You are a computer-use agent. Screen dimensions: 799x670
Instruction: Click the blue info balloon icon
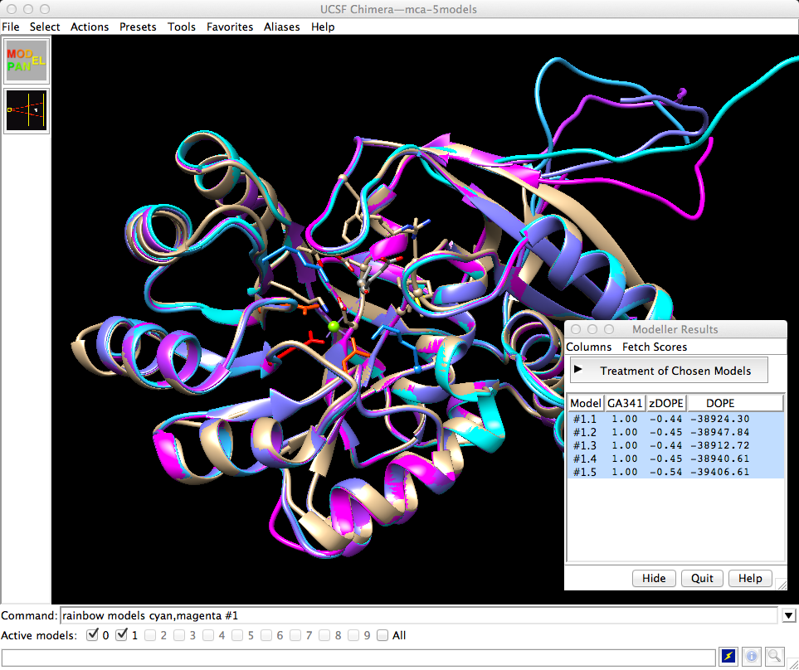click(752, 656)
